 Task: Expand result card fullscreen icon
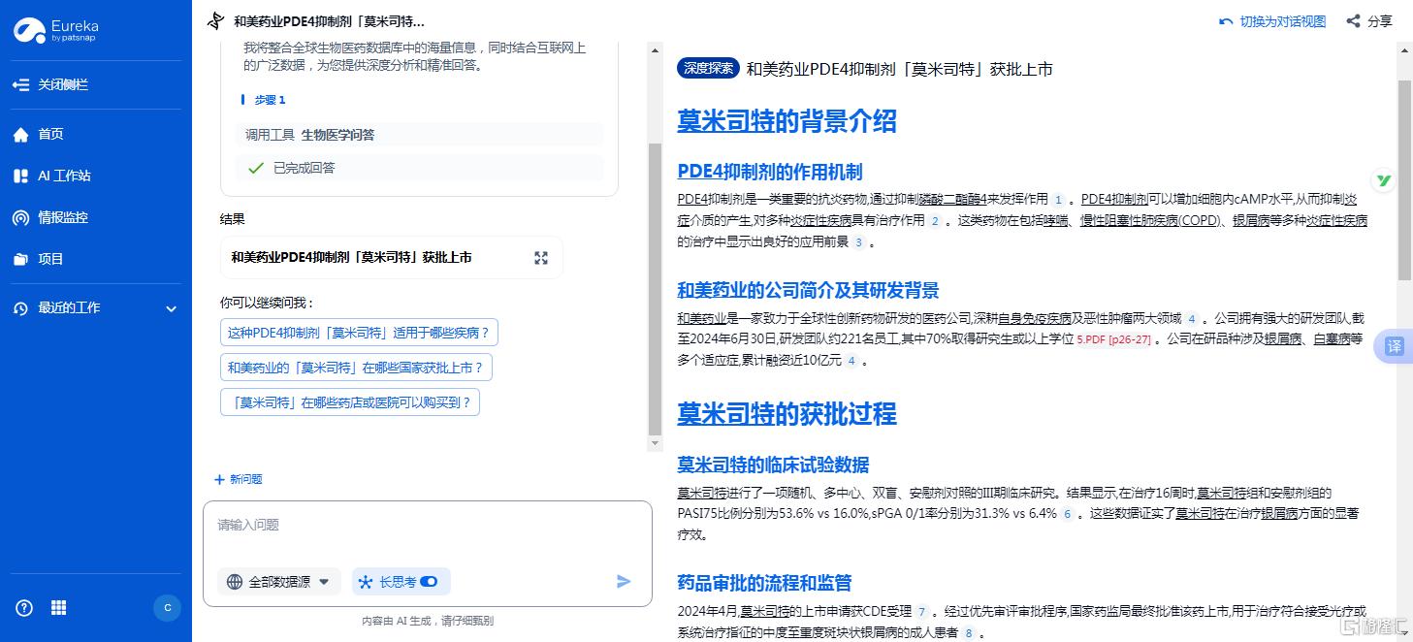(541, 258)
